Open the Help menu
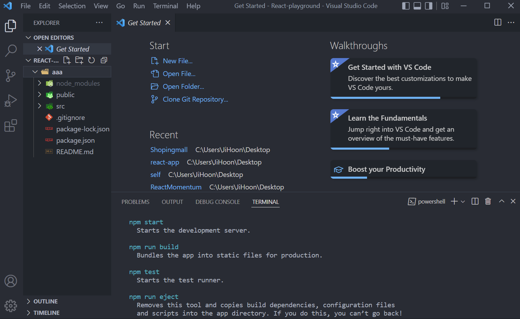The height and width of the screenshot is (319, 520). pyautogui.click(x=193, y=6)
